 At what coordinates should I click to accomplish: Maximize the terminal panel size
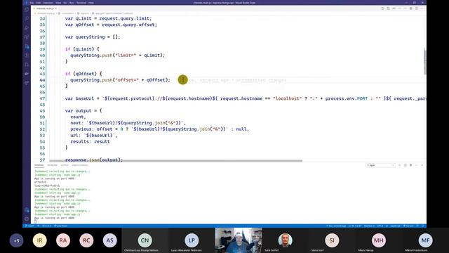[x=416, y=165]
